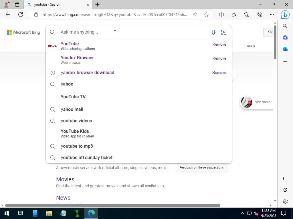The width and height of the screenshot is (293, 219).
Task: Choose YouTube TV suggestion
Action: pyautogui.click(x=139, y=97)
